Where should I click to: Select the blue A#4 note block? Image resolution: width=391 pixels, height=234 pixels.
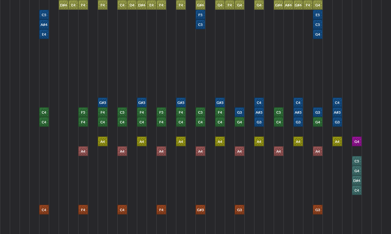(x=44, y=24)
